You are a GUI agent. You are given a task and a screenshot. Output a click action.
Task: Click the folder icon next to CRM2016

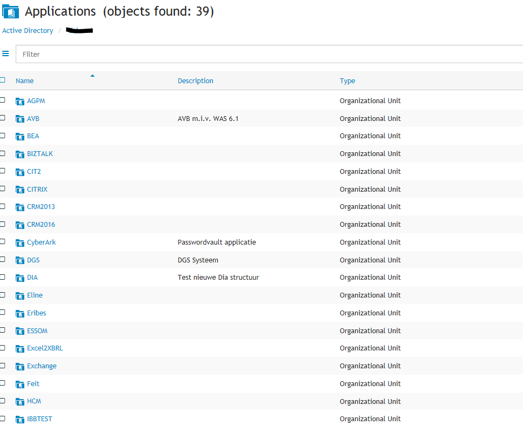point(20,225)
